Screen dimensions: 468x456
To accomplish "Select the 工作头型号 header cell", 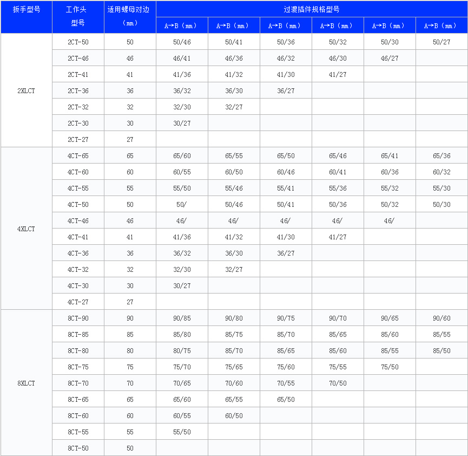I will [x=78, y=17].
